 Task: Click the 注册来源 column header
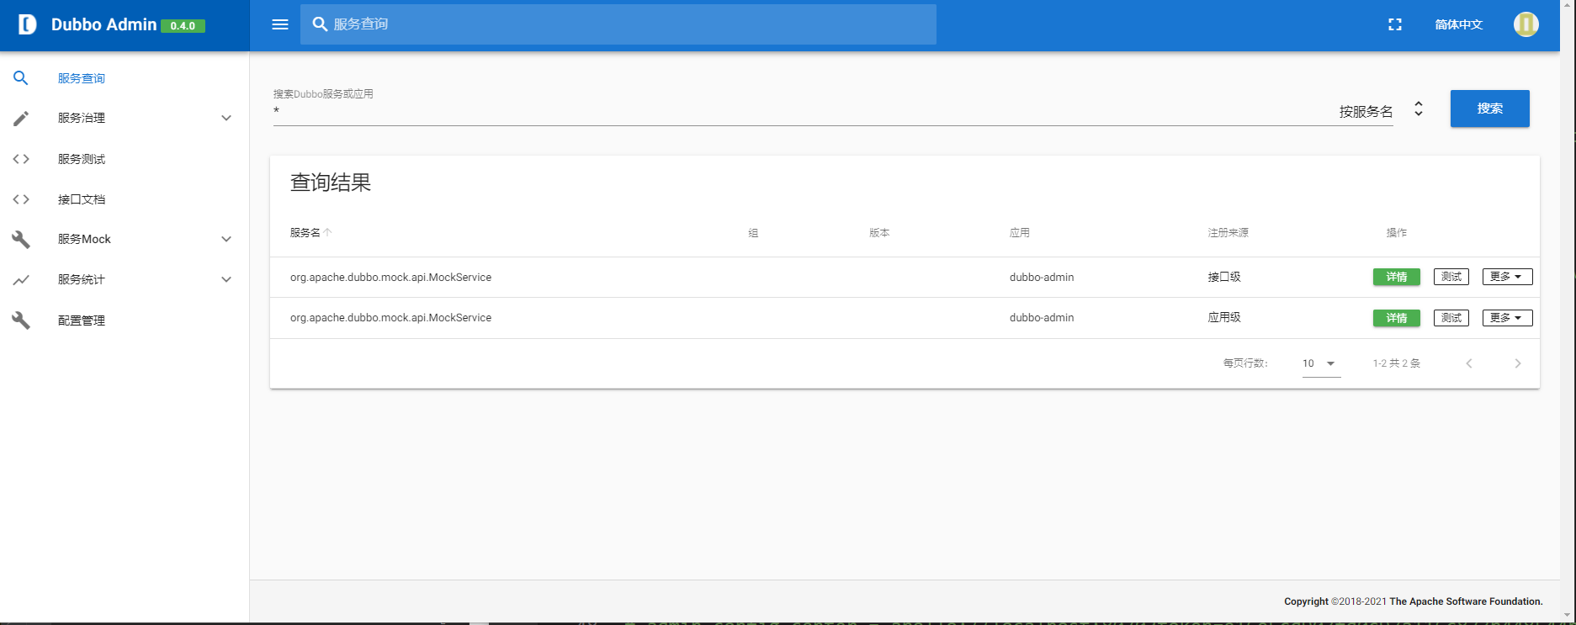point(1228,233)
